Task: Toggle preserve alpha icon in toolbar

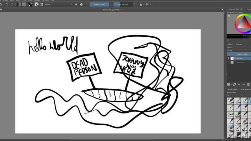Action: tap(82, 4)
